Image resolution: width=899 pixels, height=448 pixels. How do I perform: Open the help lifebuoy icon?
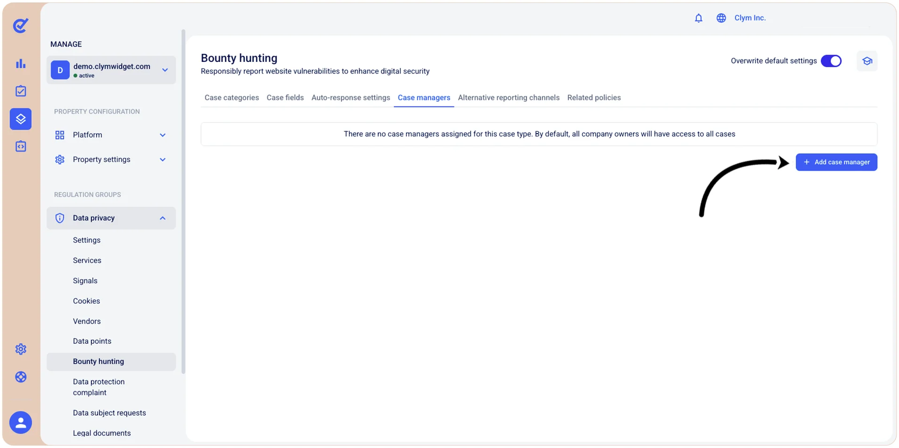pyautogui.click(x=21, y=377)
